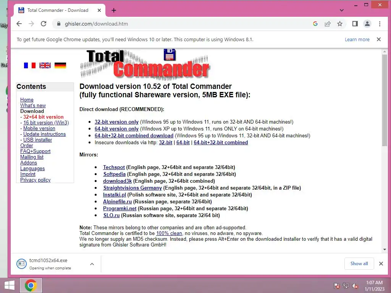
Task: Expand the tab search chevron
Action: click(342, 10)
